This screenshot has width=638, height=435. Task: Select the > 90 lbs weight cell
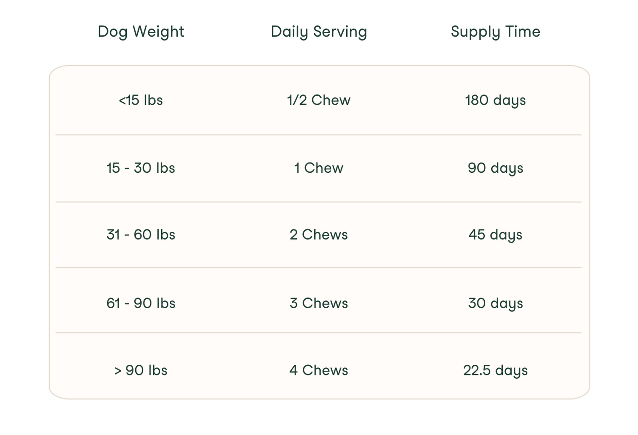coord(141,370)
